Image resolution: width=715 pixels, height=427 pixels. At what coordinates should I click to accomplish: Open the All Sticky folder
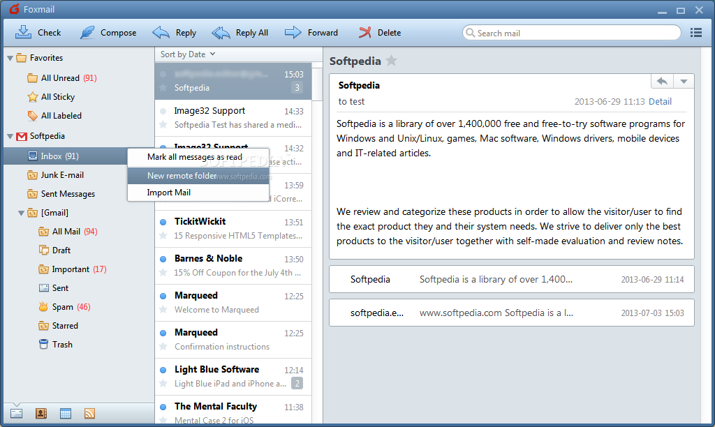51,96
